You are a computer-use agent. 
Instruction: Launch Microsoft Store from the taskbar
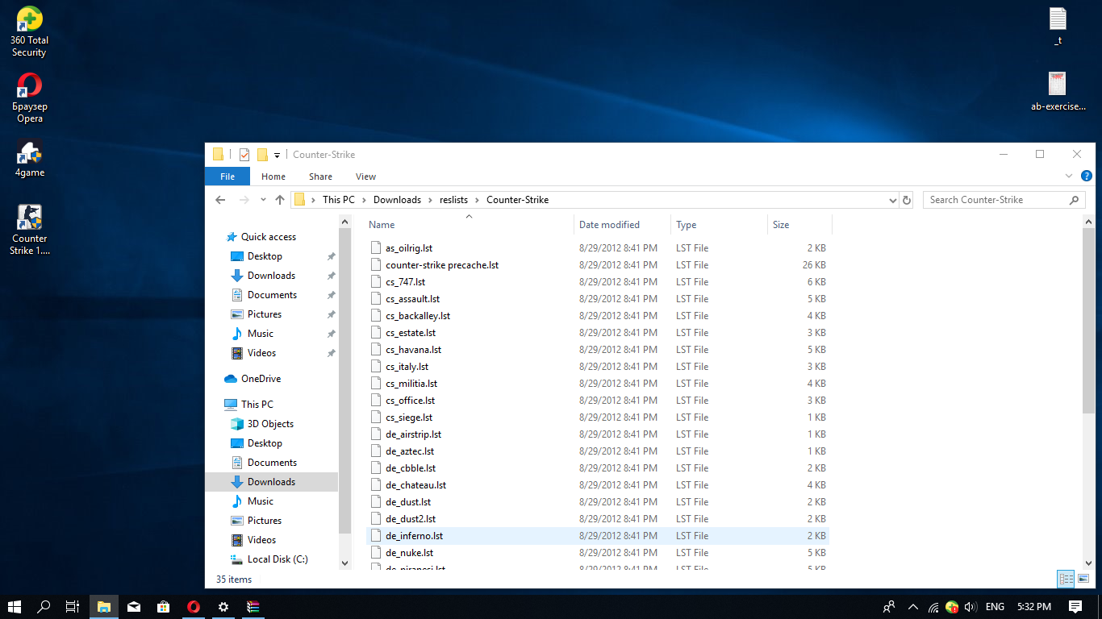coord(163,606)
